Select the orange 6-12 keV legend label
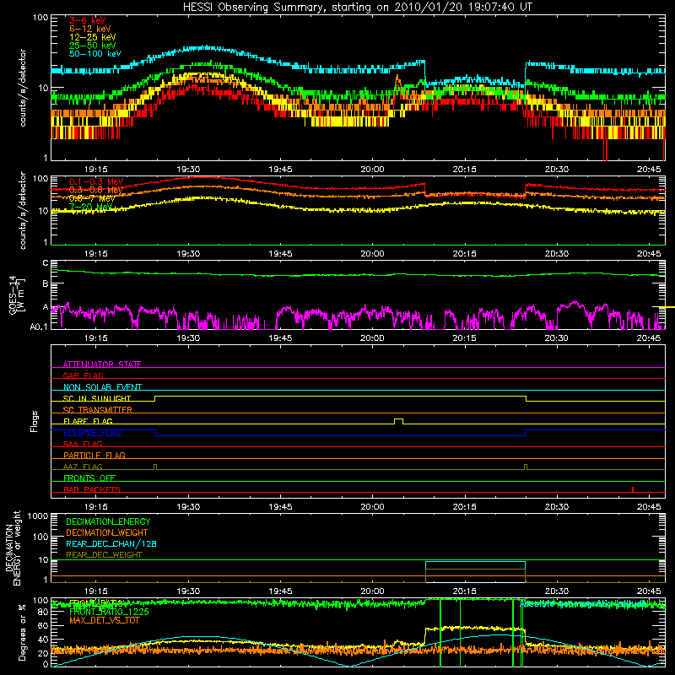The width and height of the screenshot is (675, 675). (89, 29)
